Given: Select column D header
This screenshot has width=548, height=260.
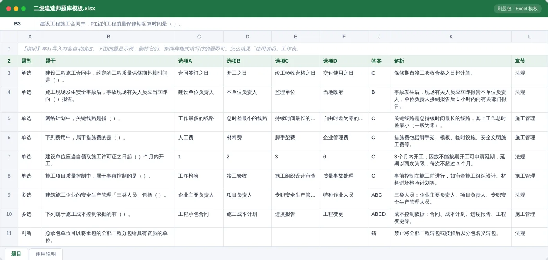Looking at the screenshot, I should [x=247, y=37].
